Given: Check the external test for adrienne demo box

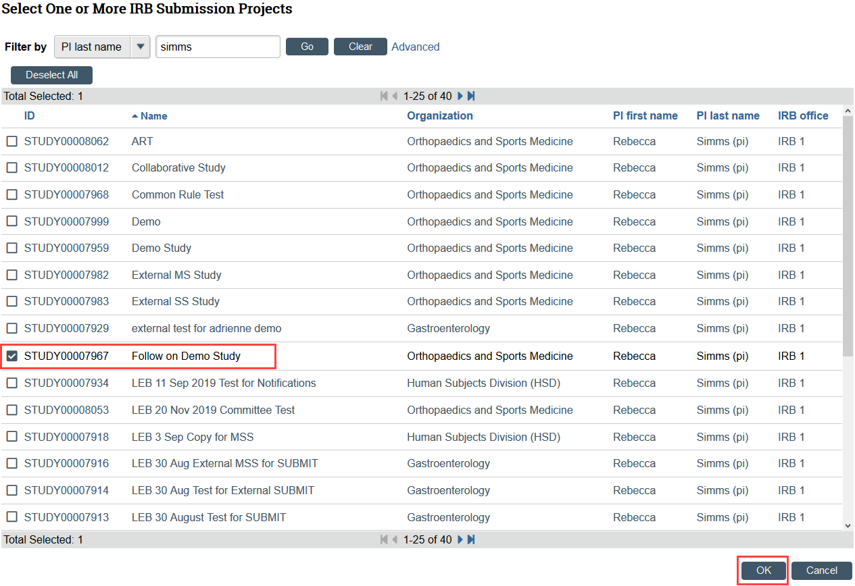Looking at the screenshot, I should click(x=12, y=328).
